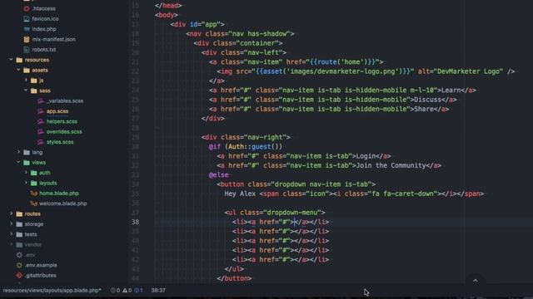Click the layouts folder icon
This screenshot has height=299, width=533.
coord(33,183)
